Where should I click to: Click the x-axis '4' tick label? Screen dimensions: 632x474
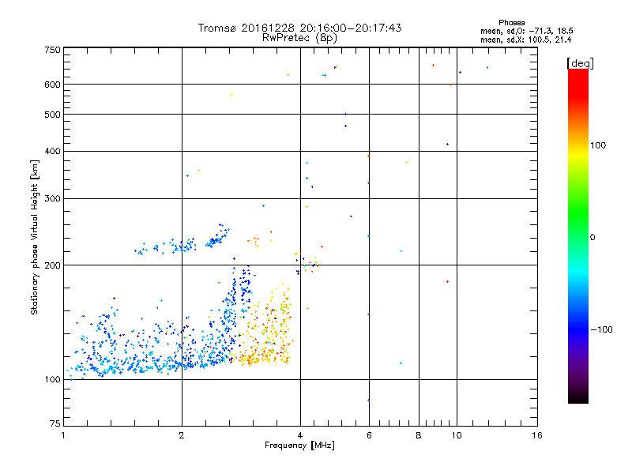[x=300, y=435]
